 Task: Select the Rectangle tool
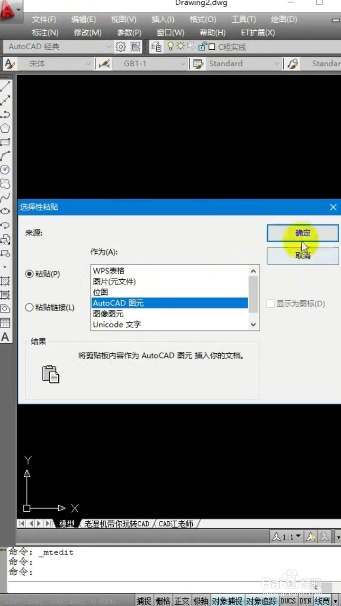(5, 142)
